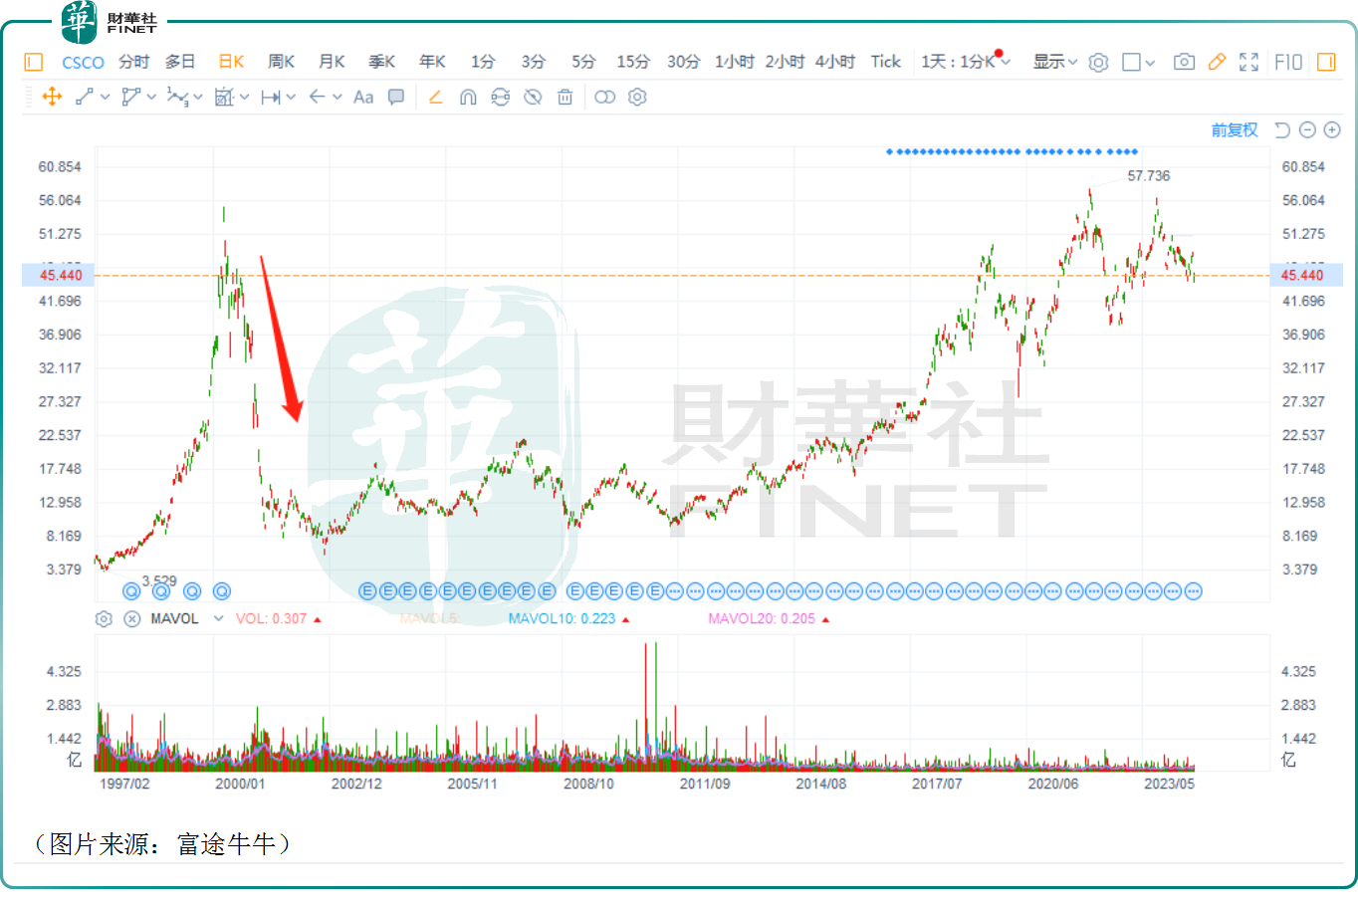Open the layout square dropdown
1358x909 pixels.
pos(1138,62)
